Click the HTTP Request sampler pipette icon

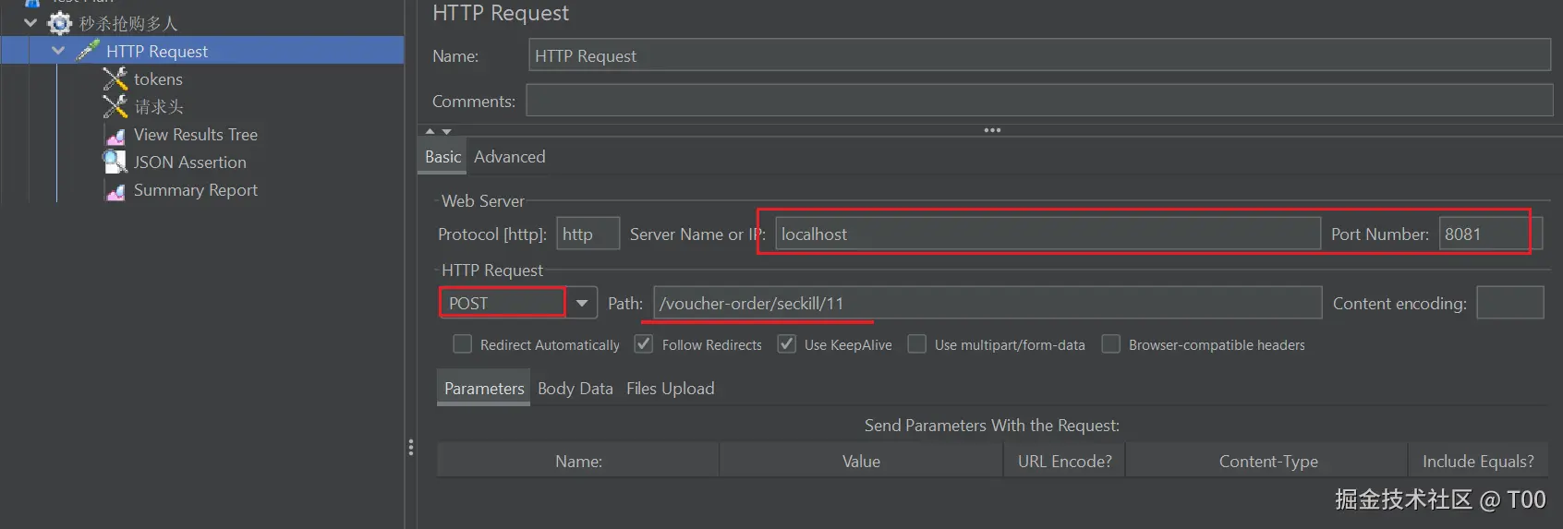88,51
